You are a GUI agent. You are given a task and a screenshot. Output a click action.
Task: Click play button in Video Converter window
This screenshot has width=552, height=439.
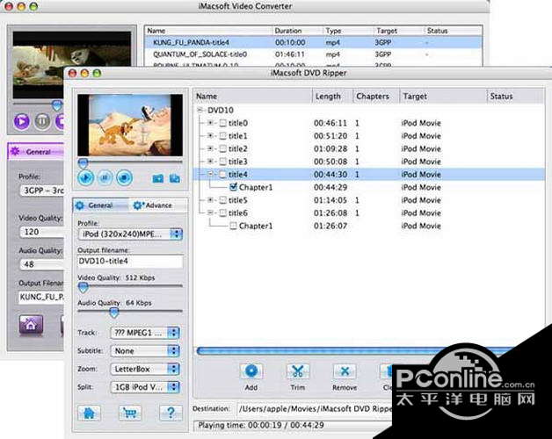22,121
